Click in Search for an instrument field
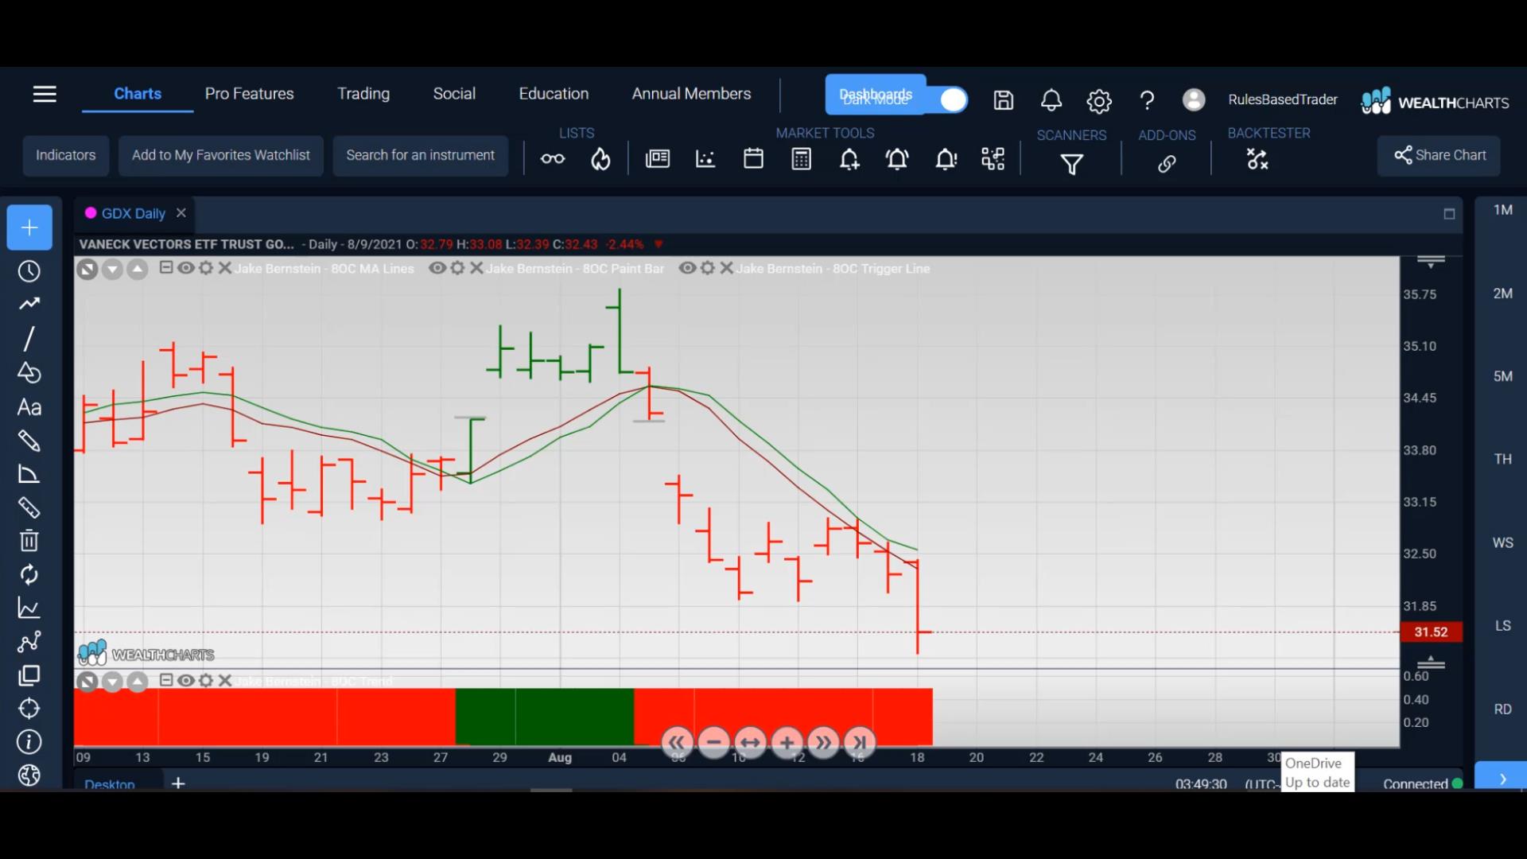 (421, 155)
